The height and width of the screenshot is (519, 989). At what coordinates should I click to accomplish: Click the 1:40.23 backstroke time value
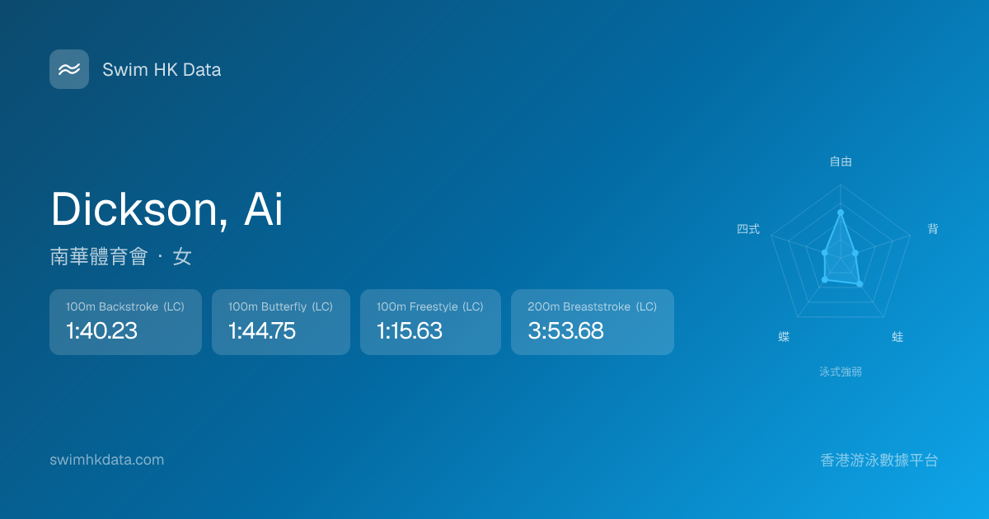101,331
